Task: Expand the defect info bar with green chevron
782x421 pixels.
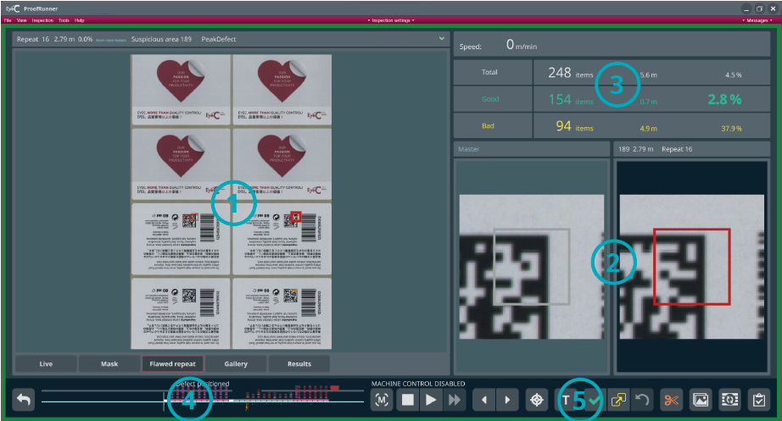Action: click(441, 38)
